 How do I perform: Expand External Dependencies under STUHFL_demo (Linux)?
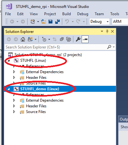coord(14,100)
